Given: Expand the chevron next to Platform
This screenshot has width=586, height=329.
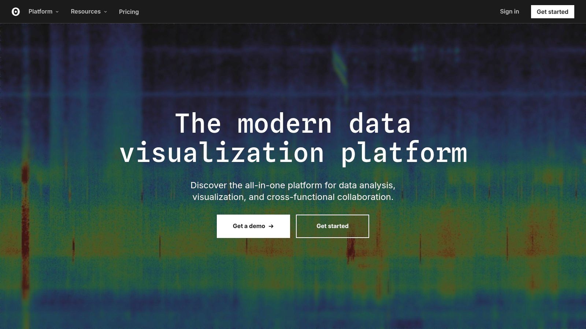Looking at the screenshot, I should pyautogui.click(x=57, y=12).
